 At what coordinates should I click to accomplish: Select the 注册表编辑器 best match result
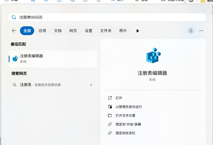point(53,59)
